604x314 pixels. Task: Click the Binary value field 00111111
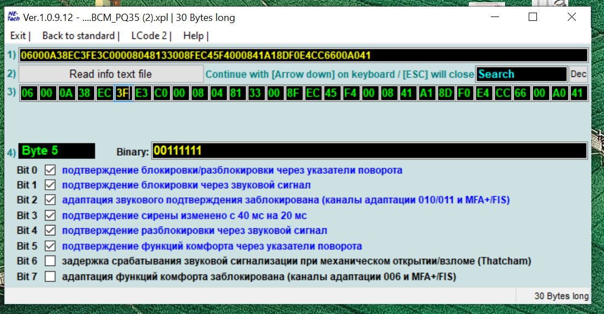(369, 151)
